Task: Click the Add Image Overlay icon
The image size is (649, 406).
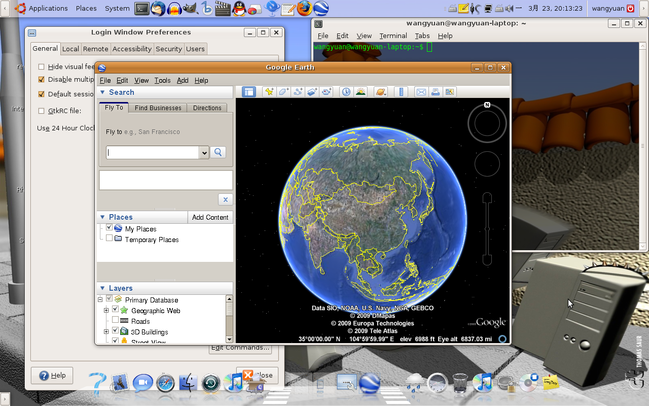Action: 312,92
